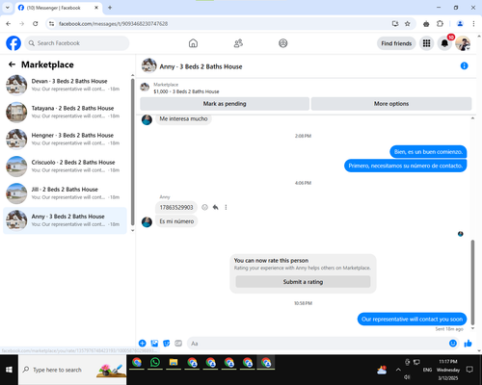Viewport: 482px width, 385px height.
Task: Open the emoji picker in composer
Action: click(453, 344)
